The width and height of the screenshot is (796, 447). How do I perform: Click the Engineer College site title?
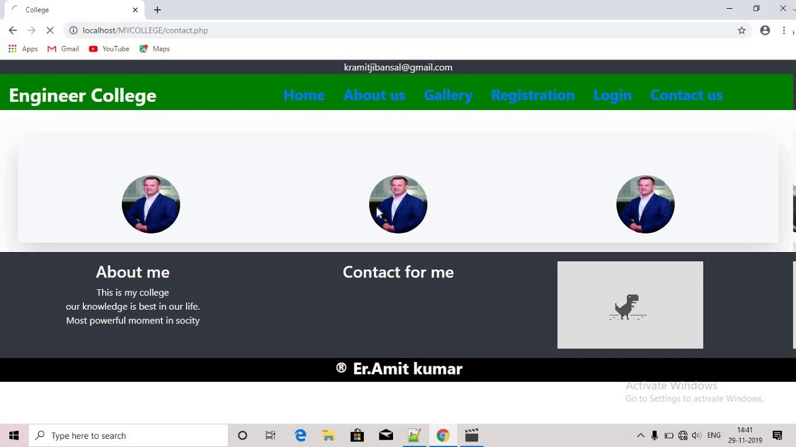[x=83, y=95]
